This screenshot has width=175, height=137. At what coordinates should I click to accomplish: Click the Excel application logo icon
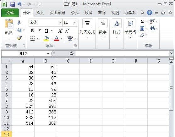coord(4,4)
